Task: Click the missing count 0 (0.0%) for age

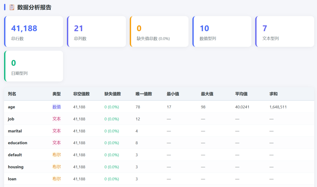Action: click(112, 107)
